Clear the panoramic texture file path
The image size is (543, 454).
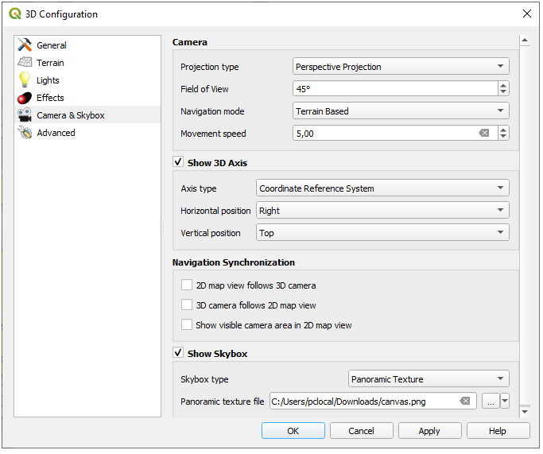pyautogui.click(x=464, y=402)
